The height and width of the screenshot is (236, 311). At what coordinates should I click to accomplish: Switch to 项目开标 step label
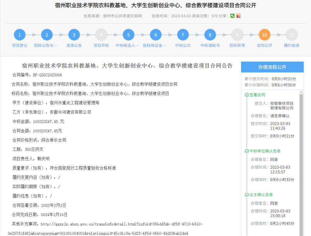[x=101, y=46]
